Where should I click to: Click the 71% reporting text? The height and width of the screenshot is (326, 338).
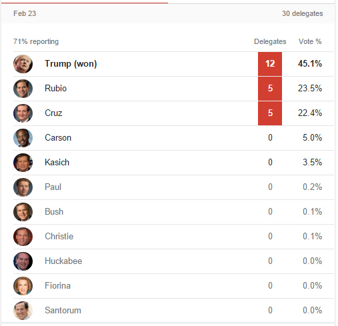point(36,41)
